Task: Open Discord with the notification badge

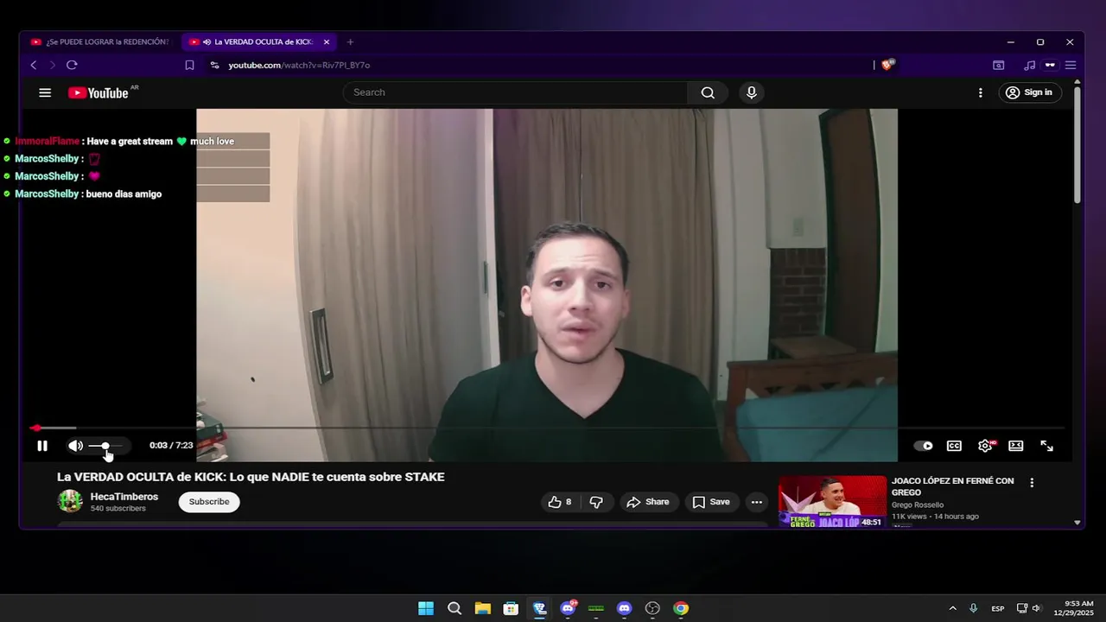Action: coord(568,608)
